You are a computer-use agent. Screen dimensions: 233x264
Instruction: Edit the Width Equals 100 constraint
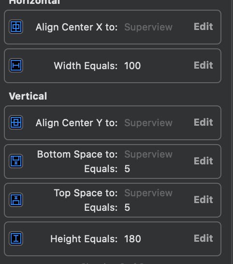[x=203, y=65]
